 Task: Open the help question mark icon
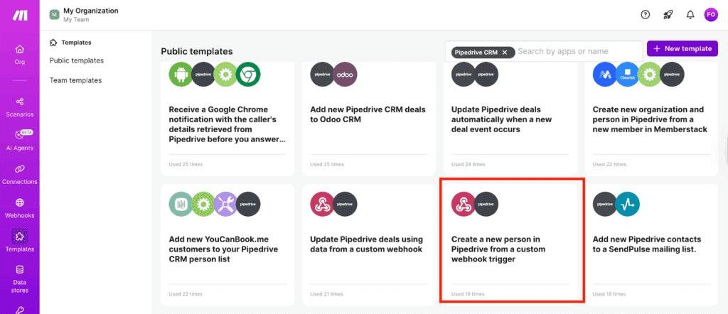coord(646,15)
